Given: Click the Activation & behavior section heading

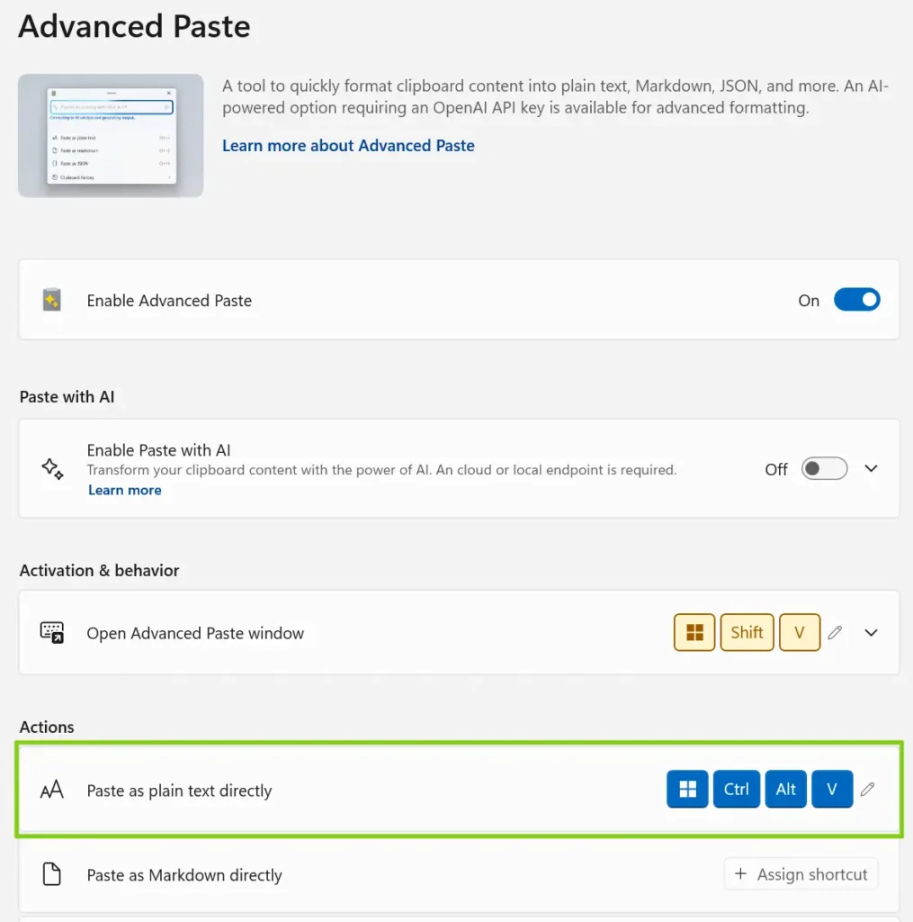Looking at the screenshot, I should pos(99,570).
